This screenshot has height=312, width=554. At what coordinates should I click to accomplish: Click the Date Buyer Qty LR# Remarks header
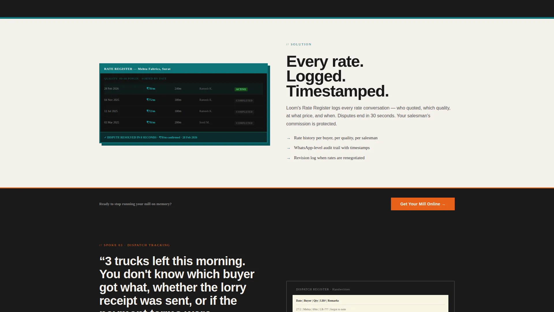coord(317,301)
